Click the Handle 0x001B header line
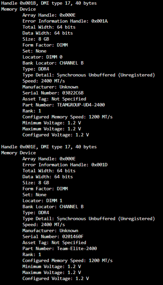 [49, 3]
